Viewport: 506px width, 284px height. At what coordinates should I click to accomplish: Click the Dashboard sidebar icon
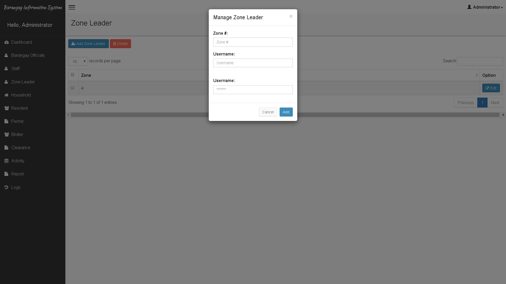click(x=7, y=42)
